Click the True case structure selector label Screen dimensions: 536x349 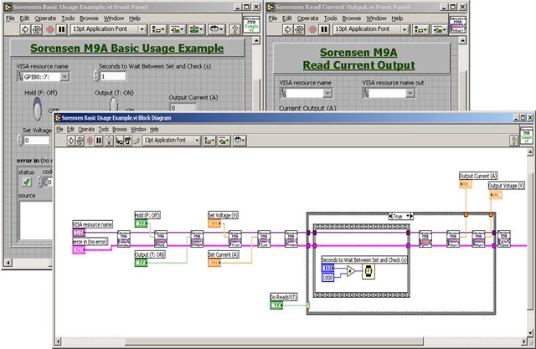click(x=399, y=215)
